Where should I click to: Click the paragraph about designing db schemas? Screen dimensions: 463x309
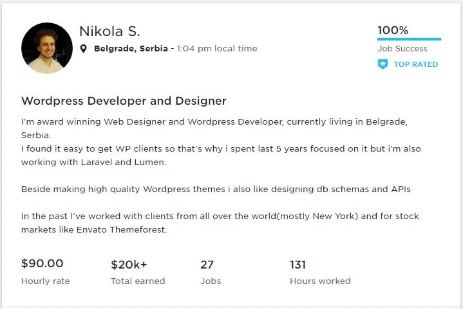point(216,190)
